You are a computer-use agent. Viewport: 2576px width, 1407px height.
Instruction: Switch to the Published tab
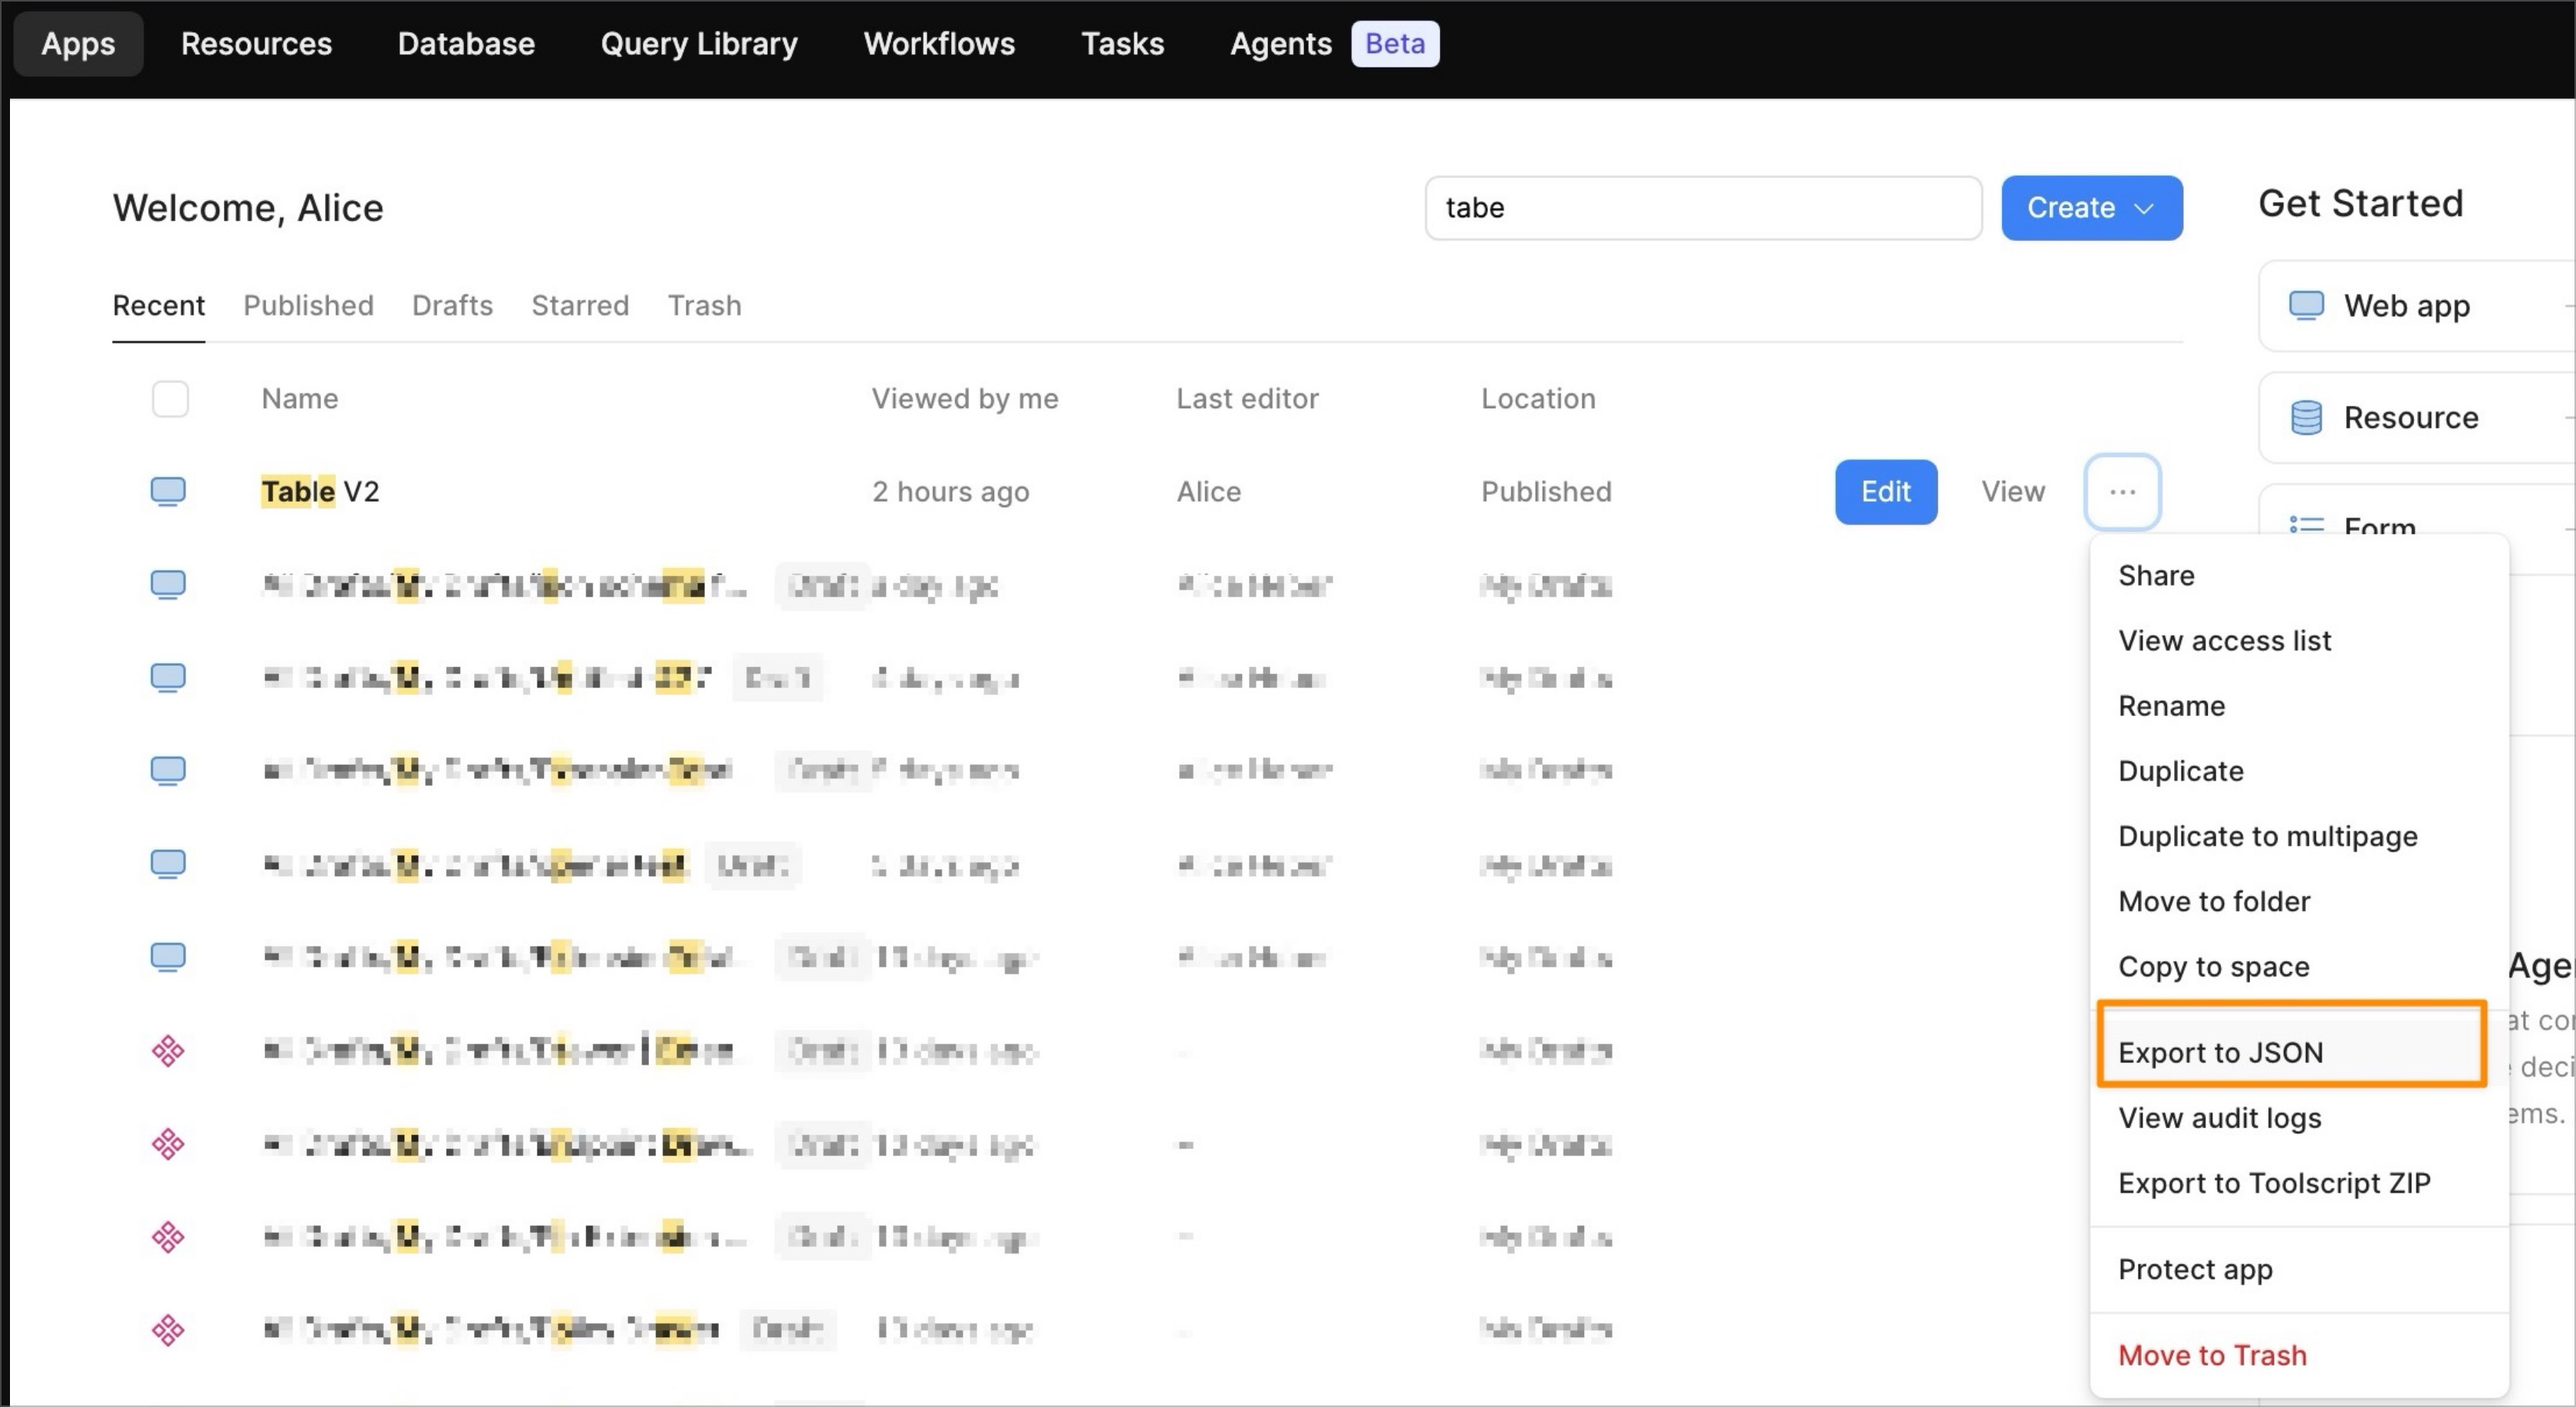pos(308,305)
